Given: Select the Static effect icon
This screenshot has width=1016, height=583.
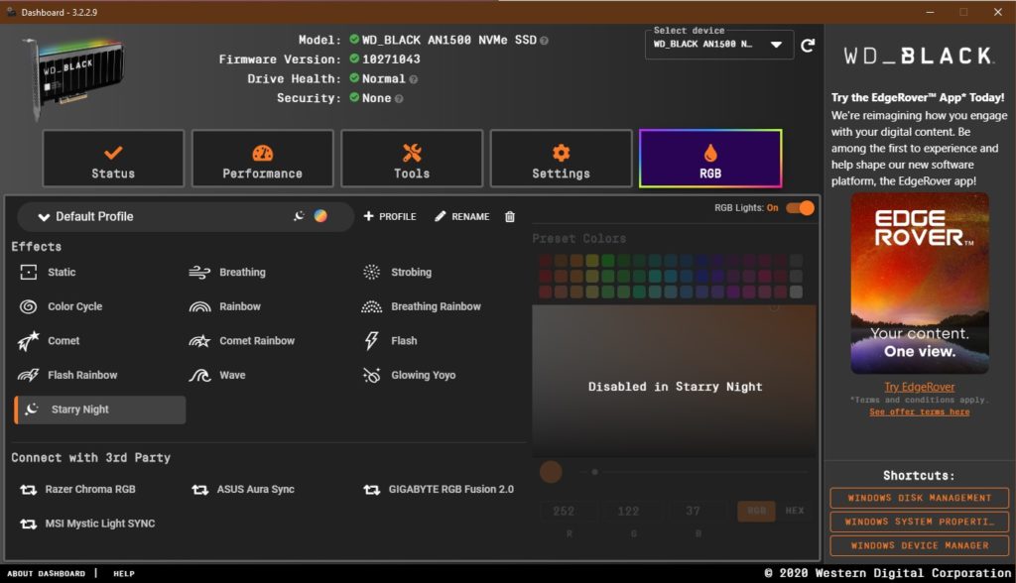Looking at the screenshot, I should pos(29,272).
